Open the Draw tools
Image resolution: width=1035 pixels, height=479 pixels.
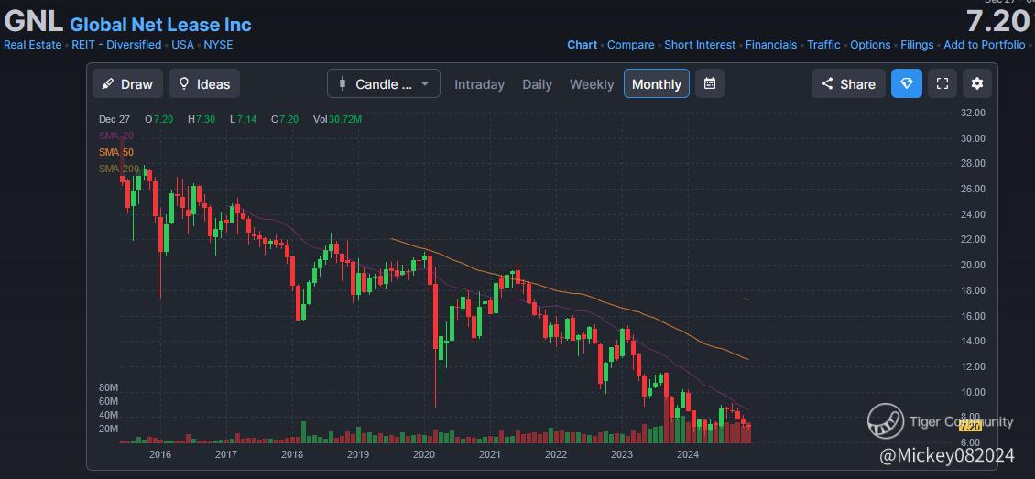pos(126,83)
